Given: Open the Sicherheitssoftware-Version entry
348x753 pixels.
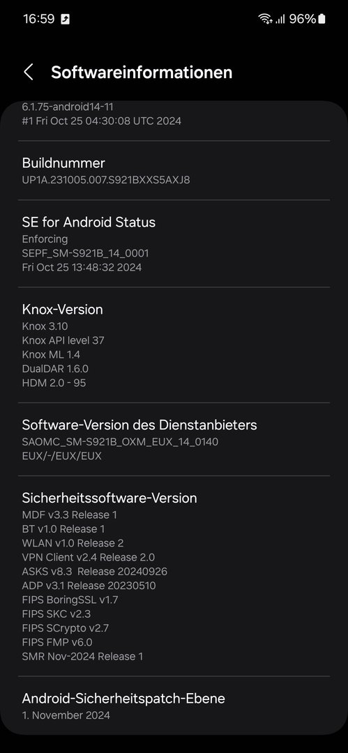Looking at the screenshot, I should tap(174, 577).
